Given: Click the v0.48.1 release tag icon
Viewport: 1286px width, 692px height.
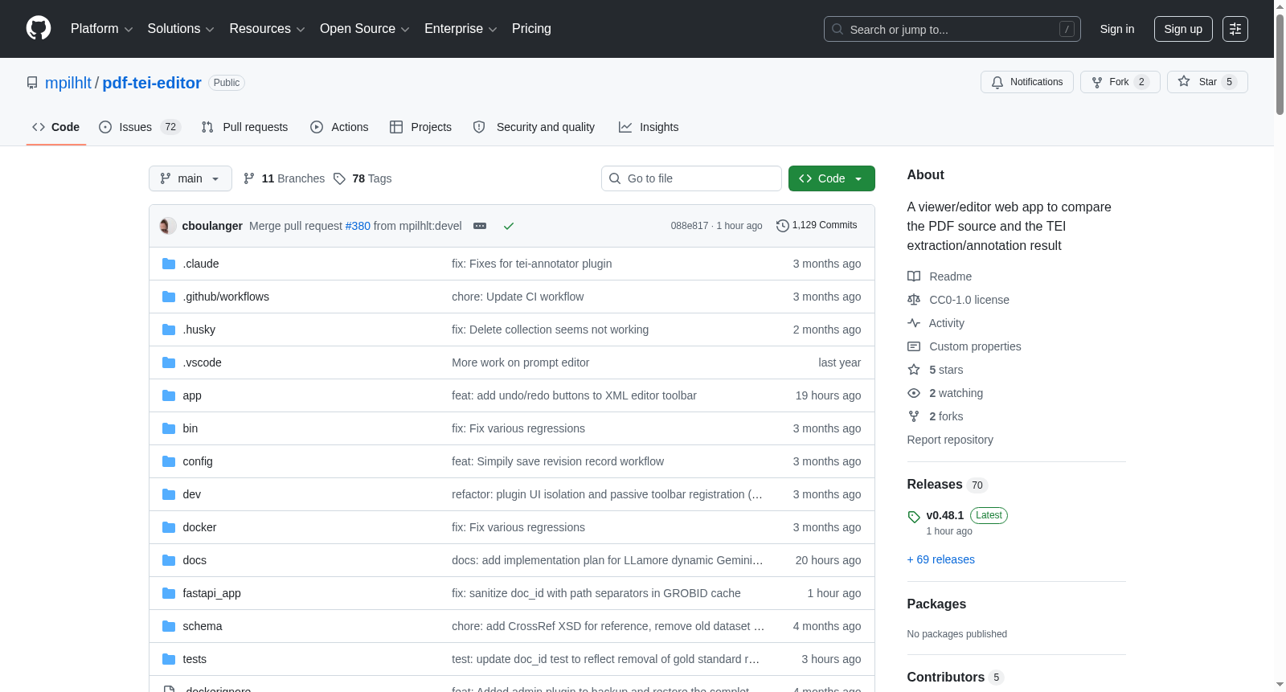Looking at the screenshot, I should 914,517.
